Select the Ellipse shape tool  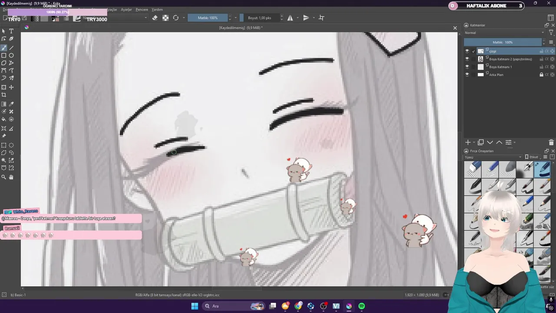[x=11, y=56]
